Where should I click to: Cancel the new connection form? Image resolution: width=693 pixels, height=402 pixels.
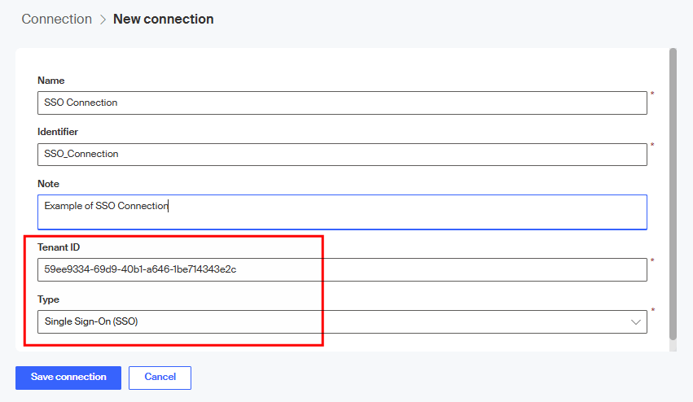pos(160,378)
